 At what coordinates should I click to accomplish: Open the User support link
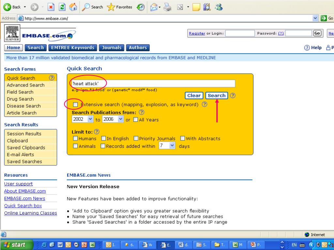[18, 184]
